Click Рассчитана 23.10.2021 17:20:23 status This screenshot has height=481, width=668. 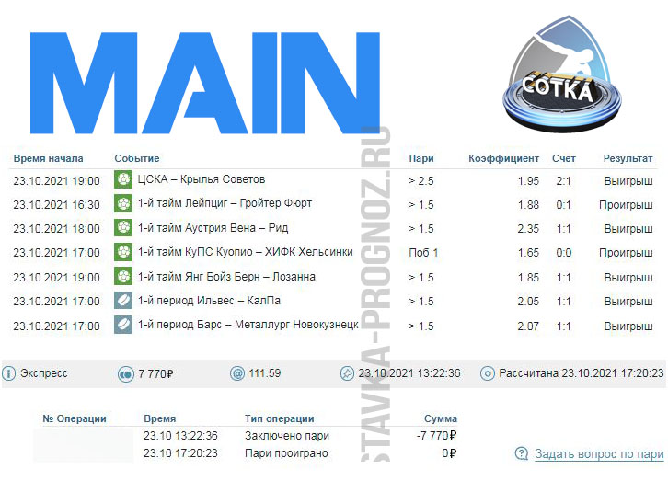pyautogui.click(x=582, y=373)
